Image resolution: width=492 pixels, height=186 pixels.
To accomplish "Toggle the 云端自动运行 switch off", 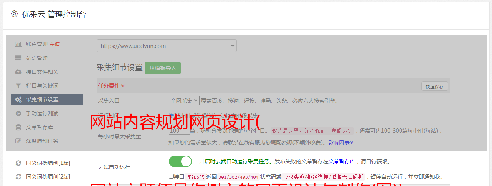I will point(180,161).
